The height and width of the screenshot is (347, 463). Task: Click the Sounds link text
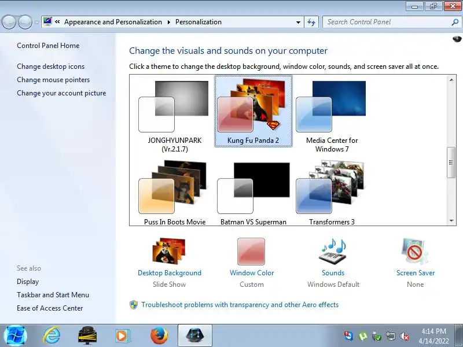(333, 273)
